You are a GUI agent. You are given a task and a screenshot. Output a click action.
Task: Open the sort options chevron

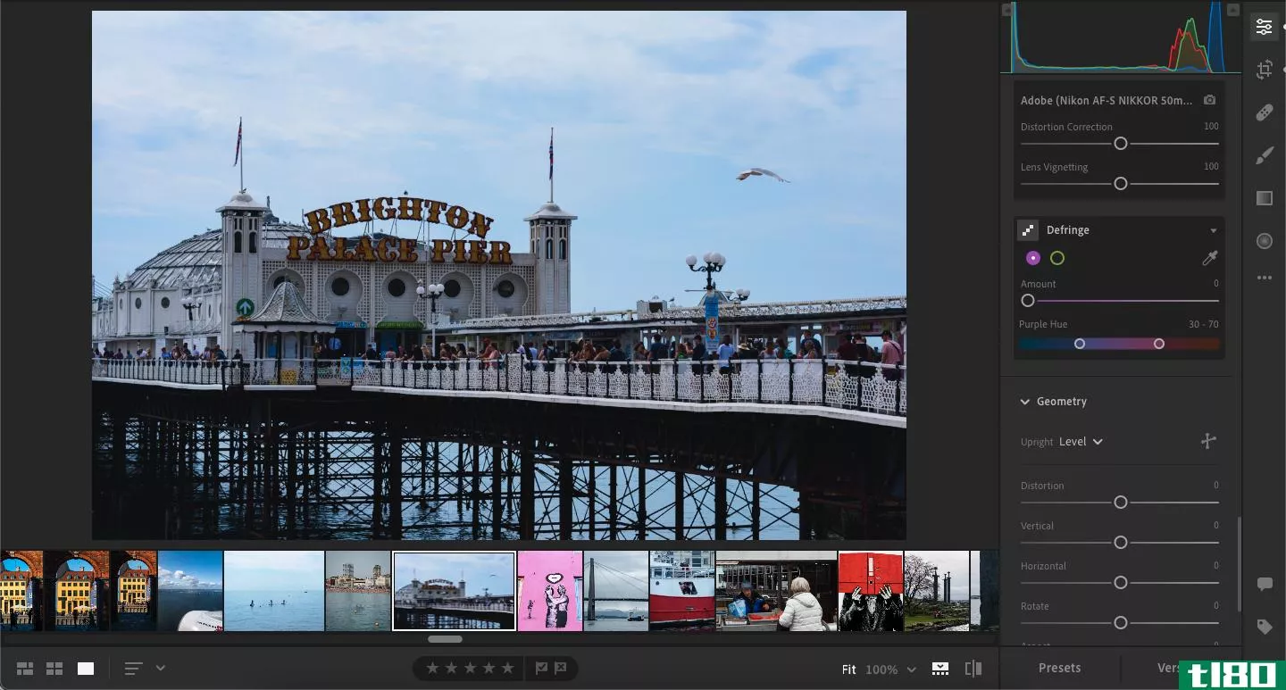point(161,668)
